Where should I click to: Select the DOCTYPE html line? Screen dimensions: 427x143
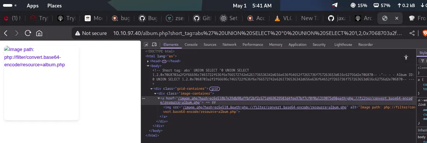click(160, 51)
